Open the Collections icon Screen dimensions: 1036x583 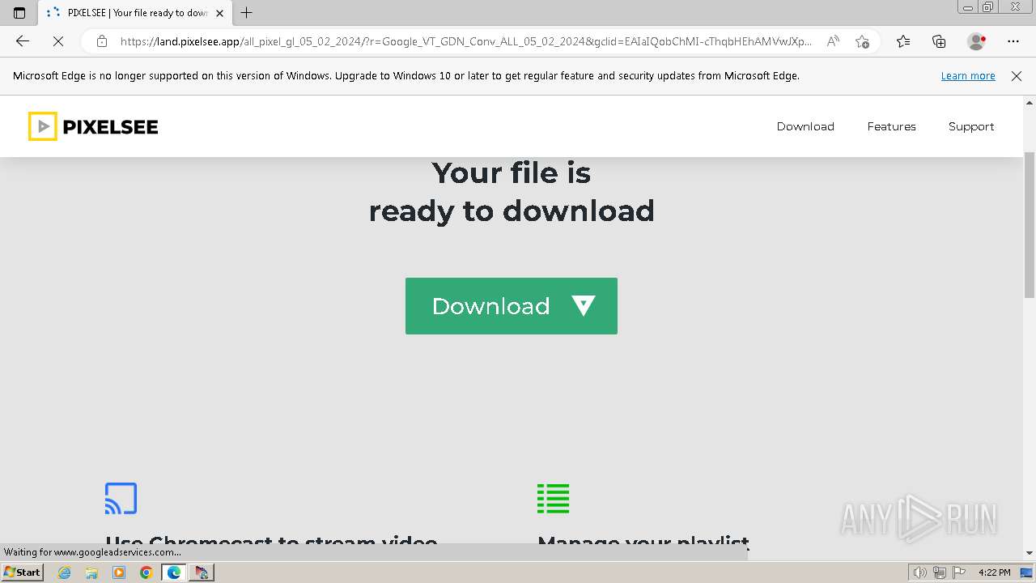point(939,41)
